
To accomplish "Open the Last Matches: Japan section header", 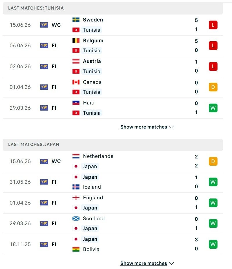I will [x=113, y=145].
